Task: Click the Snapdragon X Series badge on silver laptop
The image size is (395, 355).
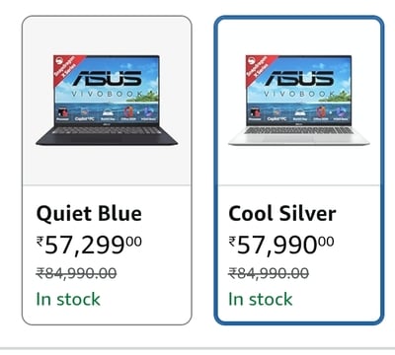Action: click(x=259, y=68)
